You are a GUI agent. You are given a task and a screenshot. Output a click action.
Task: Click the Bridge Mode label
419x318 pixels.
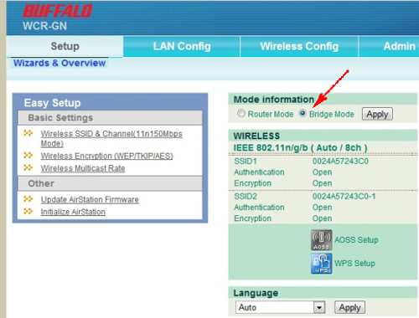point(332,114)
